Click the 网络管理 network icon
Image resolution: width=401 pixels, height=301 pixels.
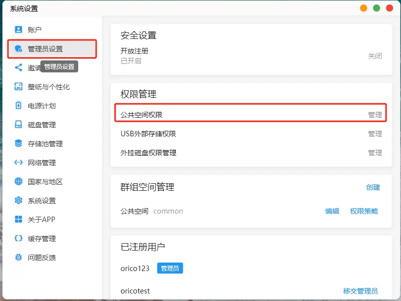pyautogui.click(x=18, y=162)
